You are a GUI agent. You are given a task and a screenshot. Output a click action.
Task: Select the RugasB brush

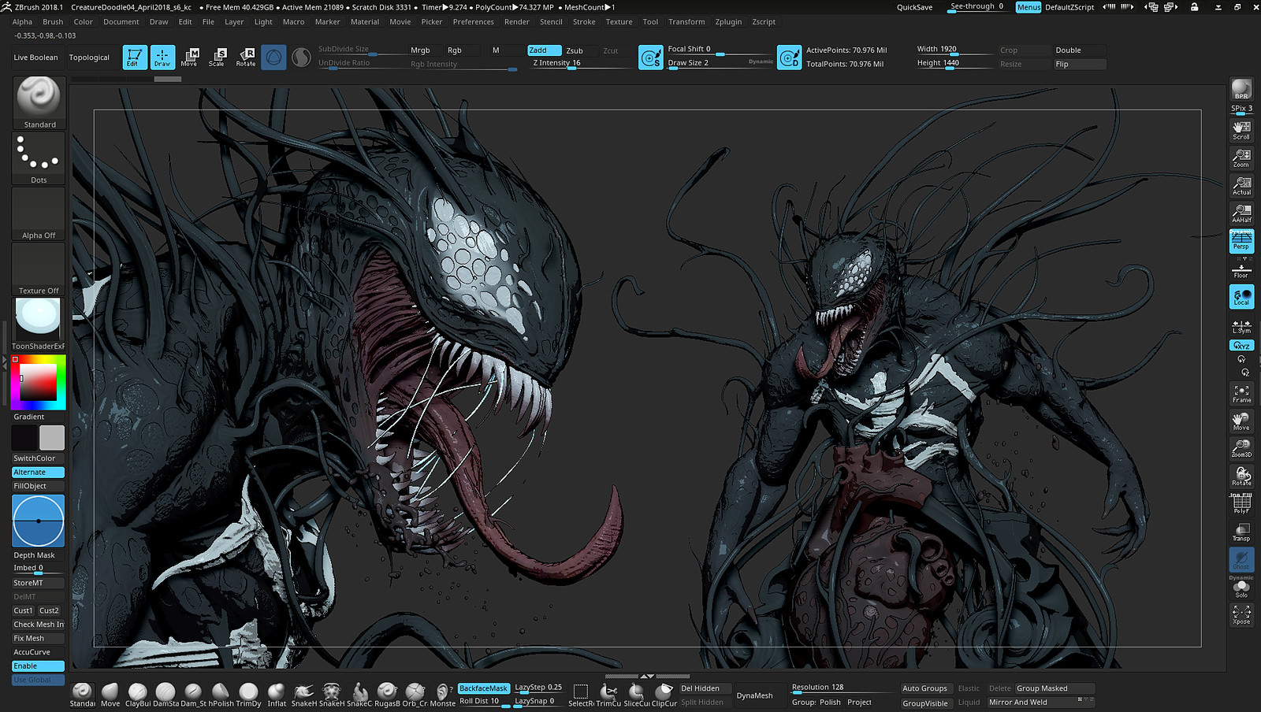point(387,694)
